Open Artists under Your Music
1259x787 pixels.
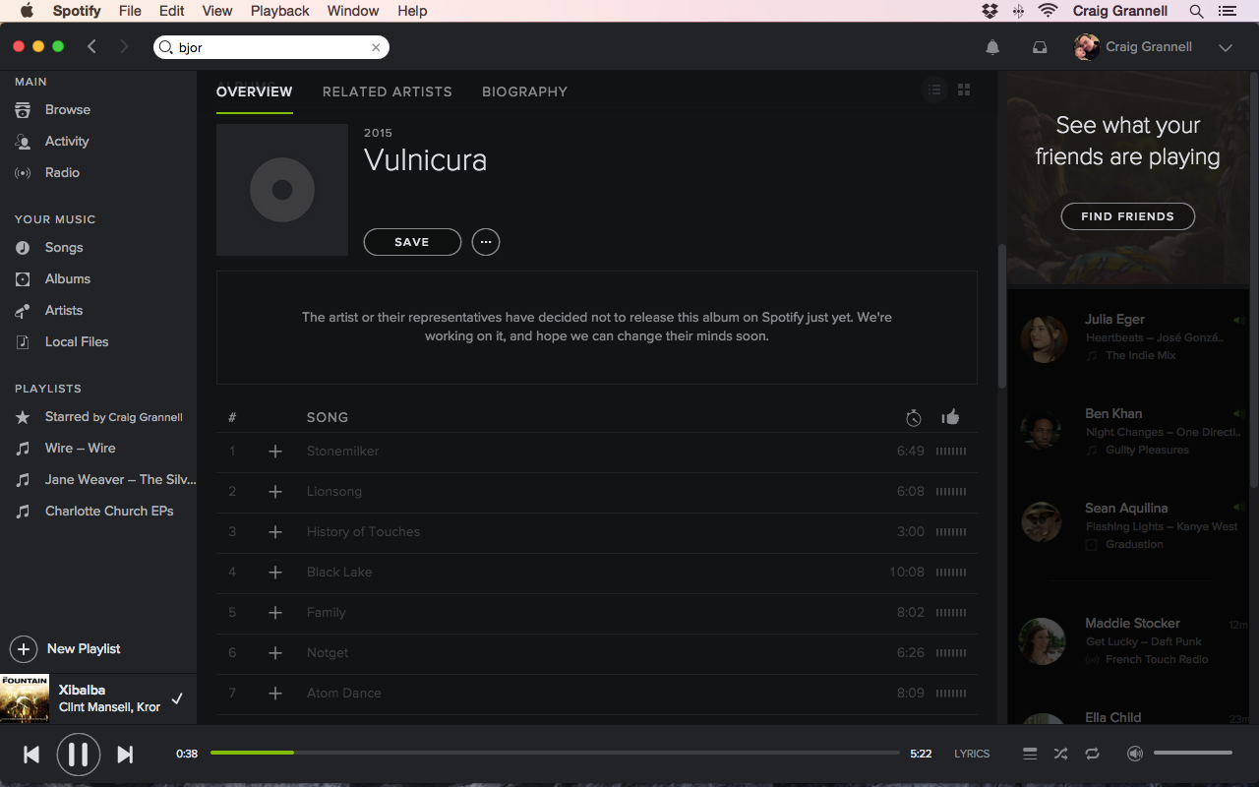(64, 311)
